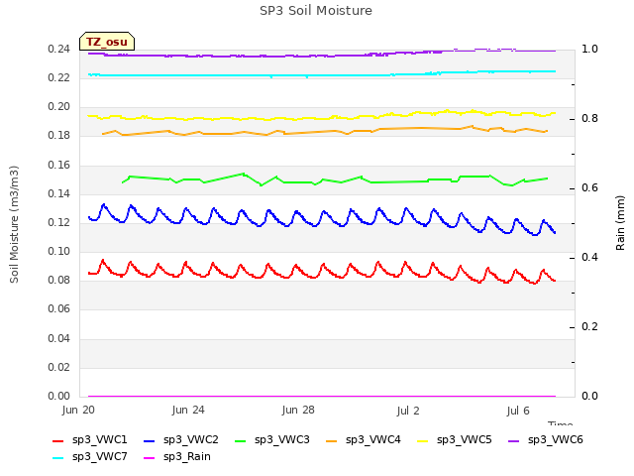The width and height of the screenshot is (634, 476).
Task: Click the 0.22 left axis tick label
Action: pos(59,78)
